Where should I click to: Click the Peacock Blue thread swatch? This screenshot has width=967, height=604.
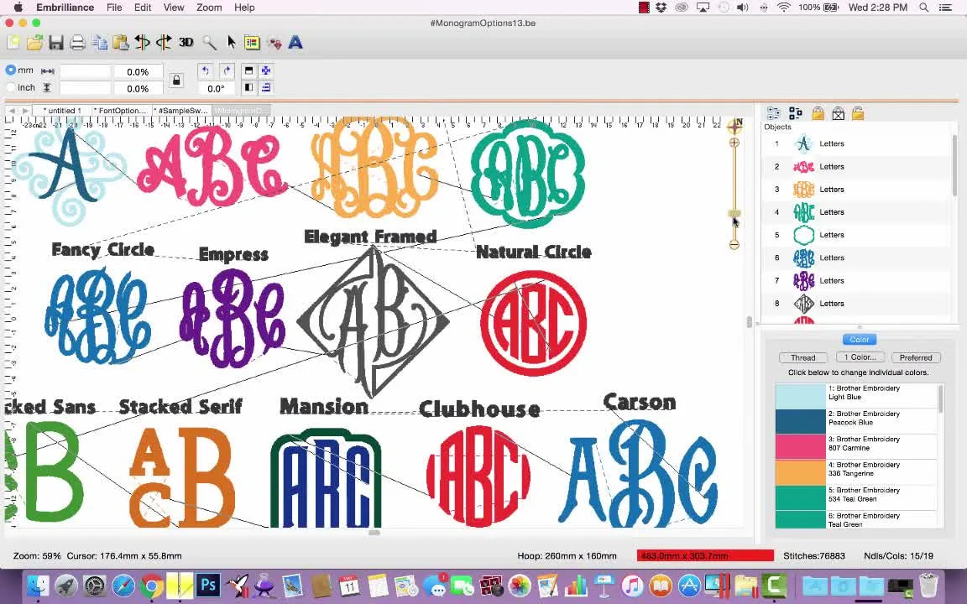(x=800, y=422)
